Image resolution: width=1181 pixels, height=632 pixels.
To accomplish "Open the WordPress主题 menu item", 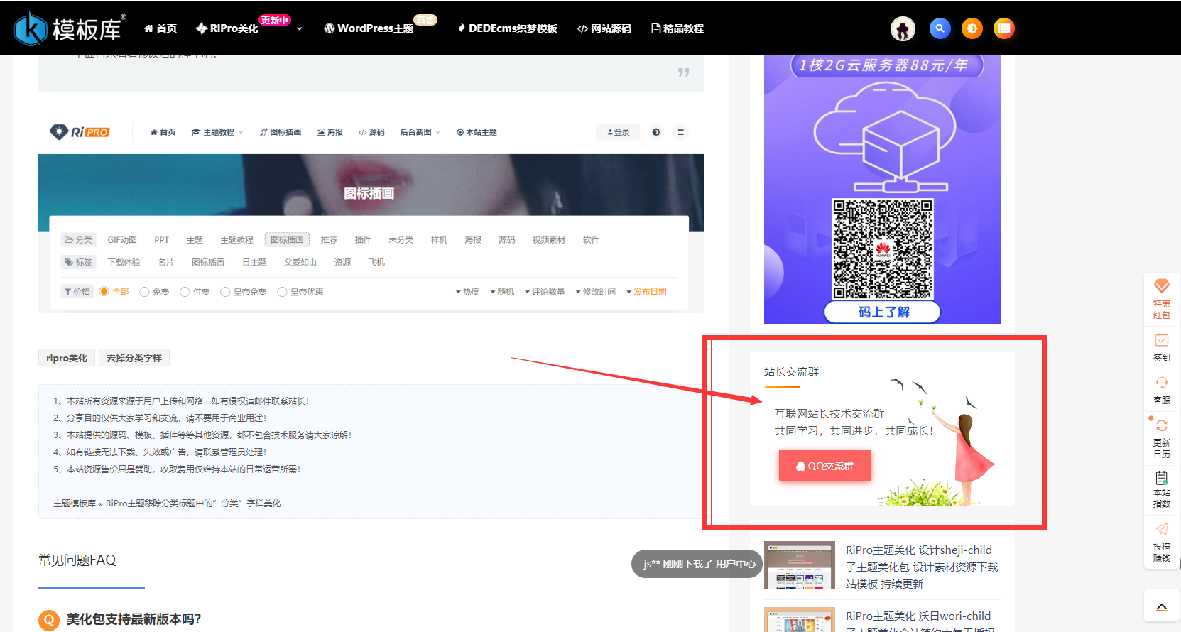I will 369,28.
